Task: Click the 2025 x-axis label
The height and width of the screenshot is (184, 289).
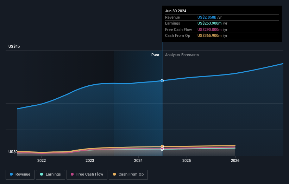Action: click(x=187, y=160)
